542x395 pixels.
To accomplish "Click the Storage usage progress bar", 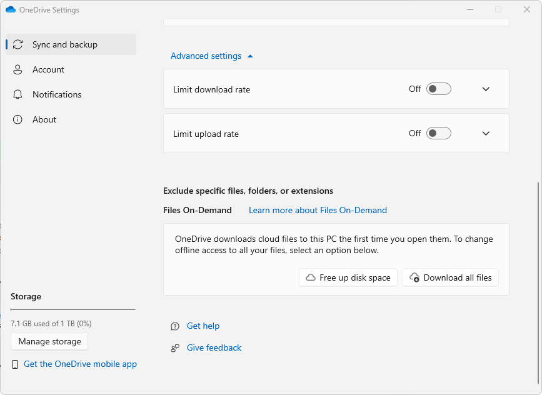I will (x=73, y=309).
